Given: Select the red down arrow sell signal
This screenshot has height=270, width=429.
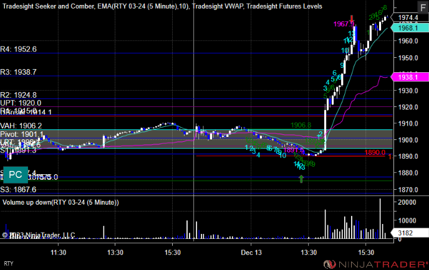Looking at the screenshot, I should click(x=352, y=20).
